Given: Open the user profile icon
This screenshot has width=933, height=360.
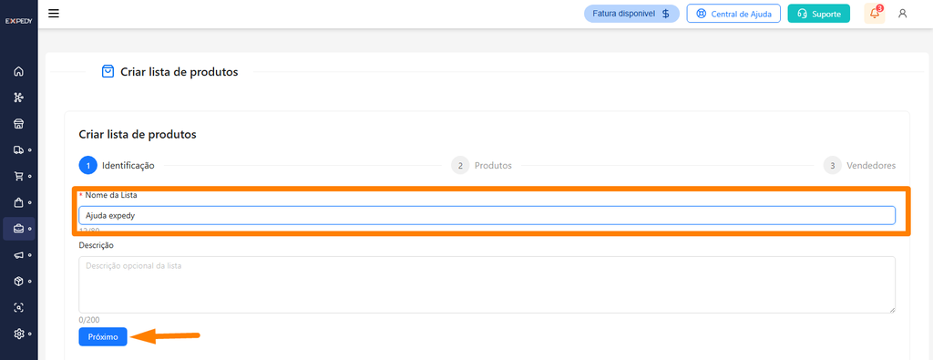Looking at the screenshot, I should [903, 13].
